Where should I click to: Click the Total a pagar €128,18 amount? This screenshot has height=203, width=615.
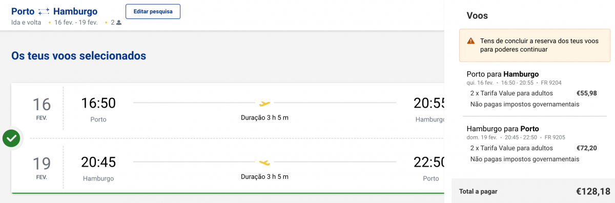point(593,192)
